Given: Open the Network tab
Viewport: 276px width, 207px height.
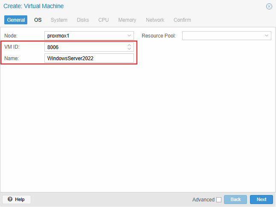Looking at the screenshot, I should (x=155, y=20).
